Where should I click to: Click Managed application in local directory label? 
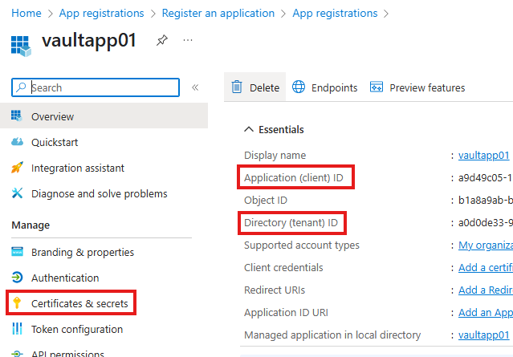332,335
